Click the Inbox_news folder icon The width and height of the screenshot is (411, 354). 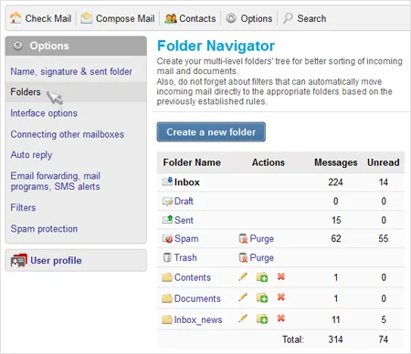click(x=167, y=319)
